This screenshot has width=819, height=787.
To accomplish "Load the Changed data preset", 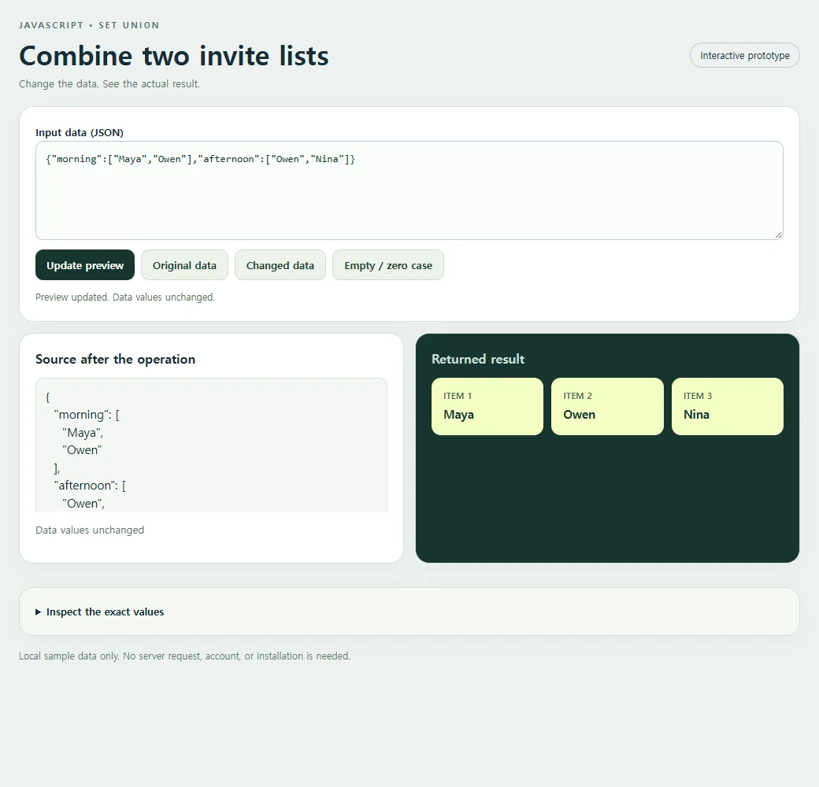I will pyautogui.click(x=280, y=265).
